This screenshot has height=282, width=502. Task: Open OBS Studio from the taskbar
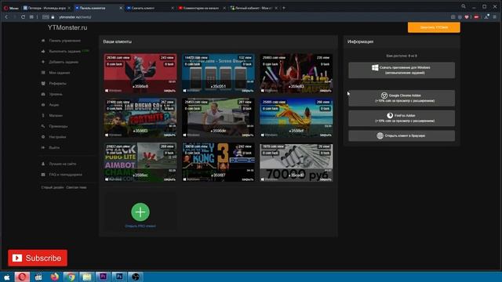pyautogui.click(x=136, y=277)
